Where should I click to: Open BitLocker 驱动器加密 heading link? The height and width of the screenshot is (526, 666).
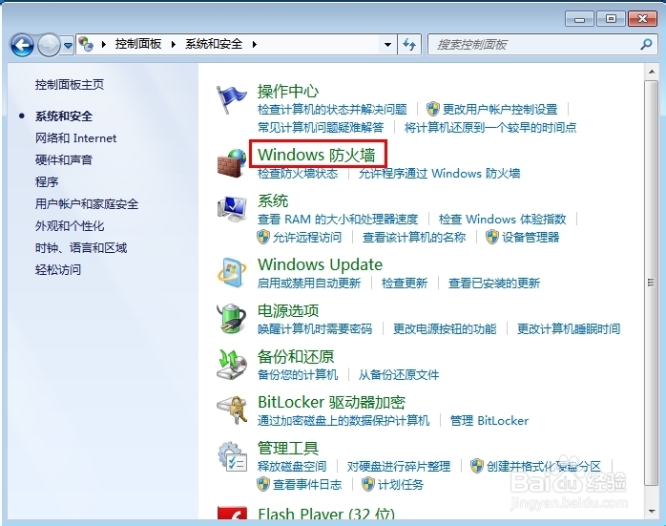coord(331,402)
